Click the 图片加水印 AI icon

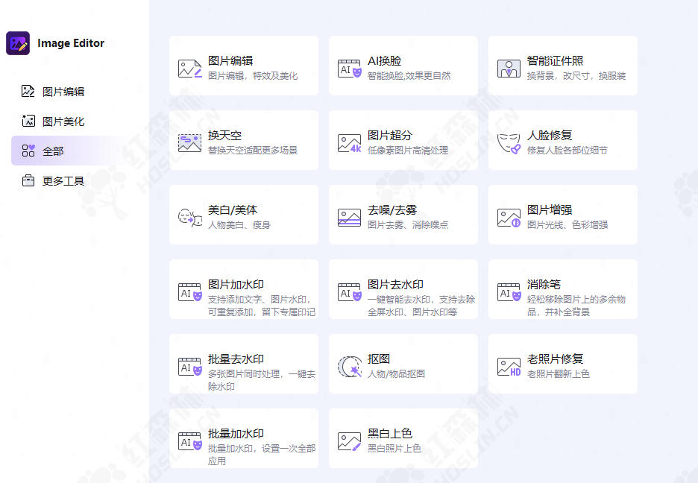(190, 293)
